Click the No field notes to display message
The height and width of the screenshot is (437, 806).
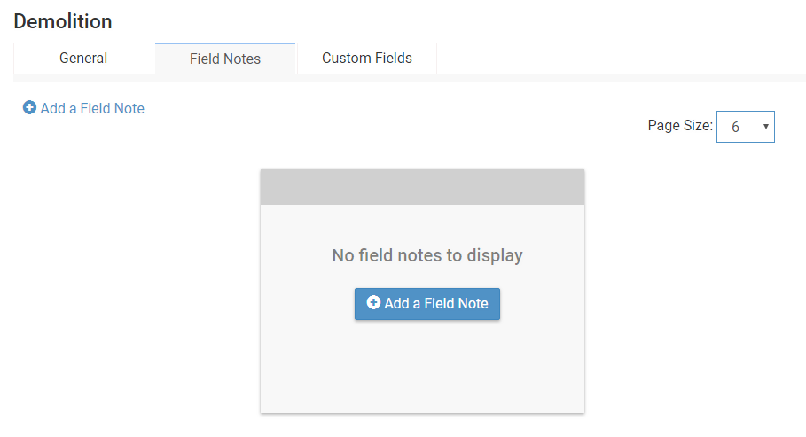[427, 255]
